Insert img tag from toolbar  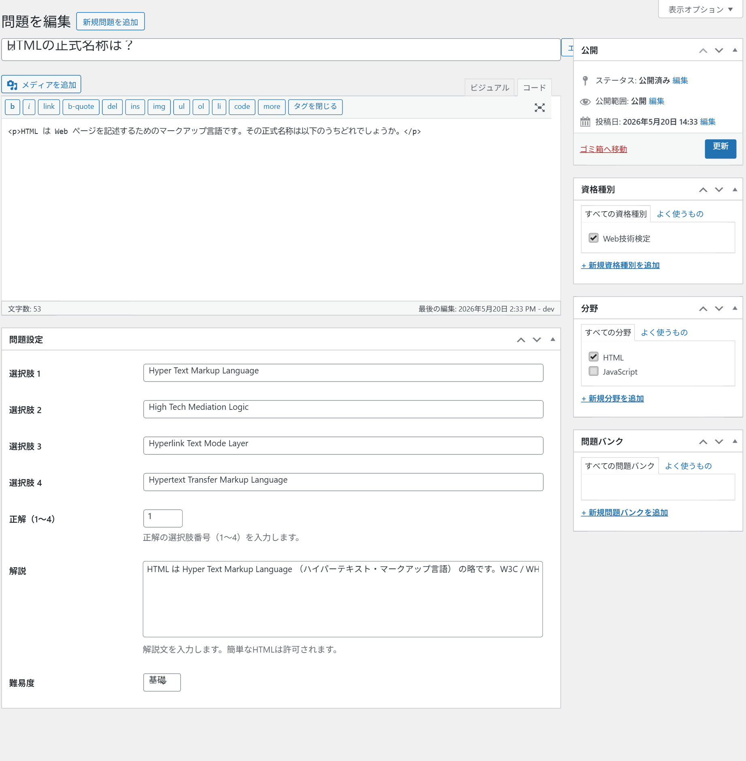pyautogui.click(x=159, y=107)
